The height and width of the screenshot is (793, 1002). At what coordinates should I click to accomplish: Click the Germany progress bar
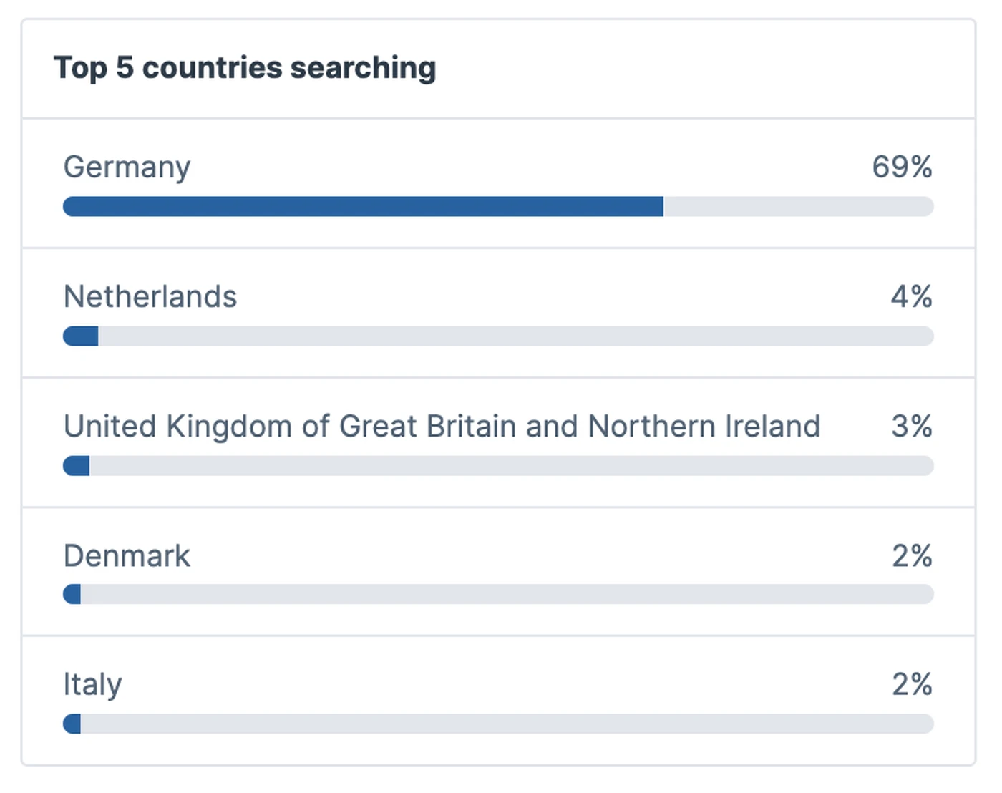pos(498,206)
